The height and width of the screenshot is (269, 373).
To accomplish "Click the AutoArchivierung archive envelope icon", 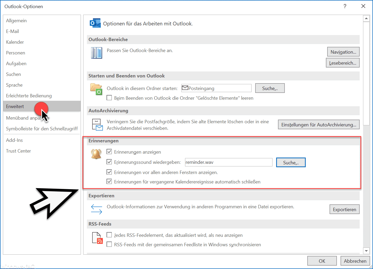I will pos(97,125).
